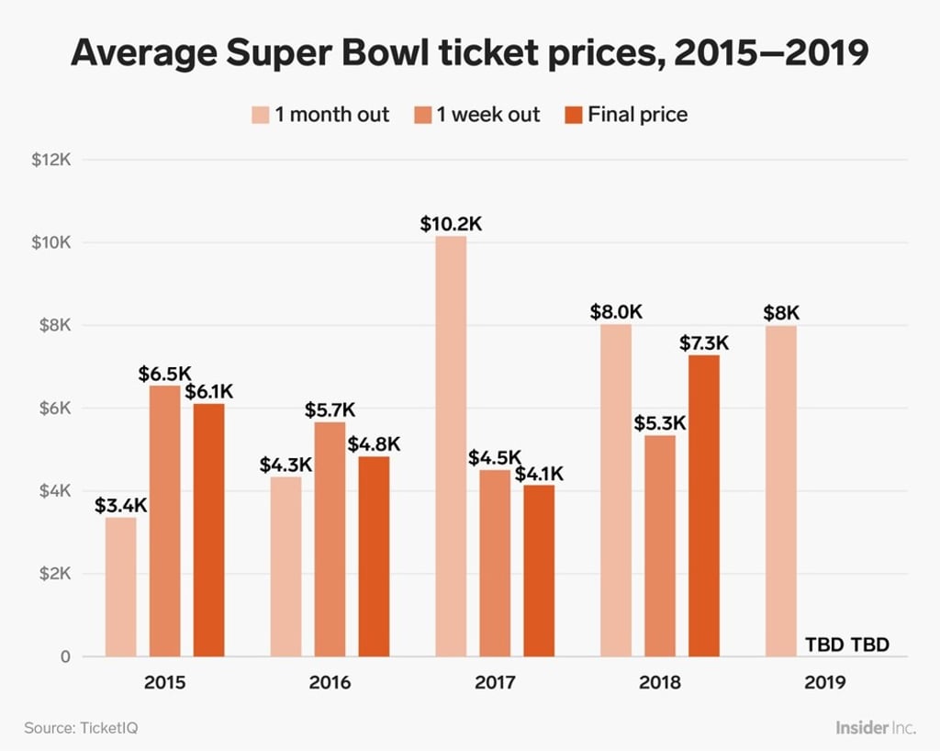
Task: Select the 2016 $5.7K bar
Action: (330, 540)
